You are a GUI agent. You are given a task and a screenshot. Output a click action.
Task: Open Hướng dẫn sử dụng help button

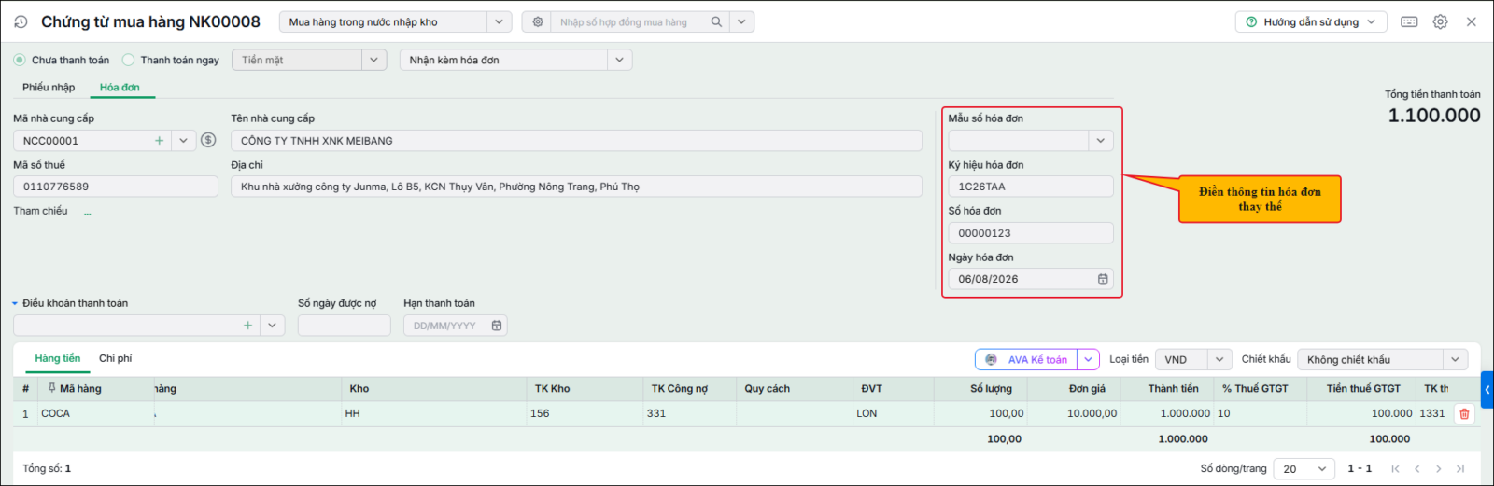[x=1311, y=21]
